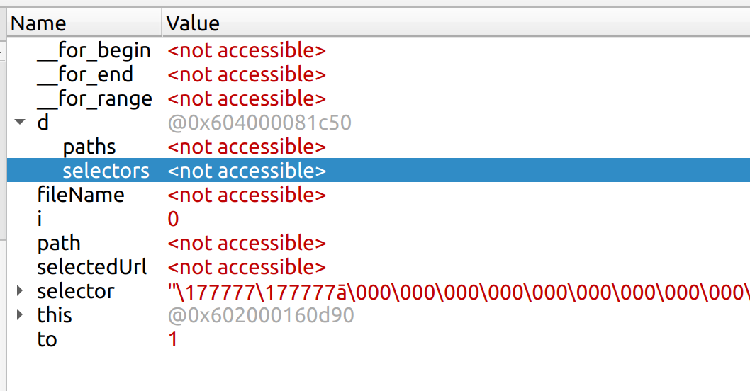Expand the selector variable node
The image size is (750, 391).
(x=20, y=290)
